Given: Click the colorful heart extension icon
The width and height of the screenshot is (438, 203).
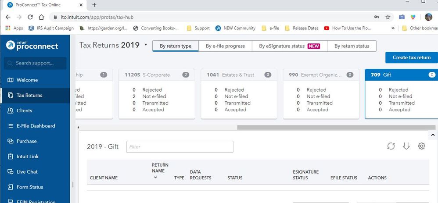Looking at the screenshot, I should coord(413,17).
